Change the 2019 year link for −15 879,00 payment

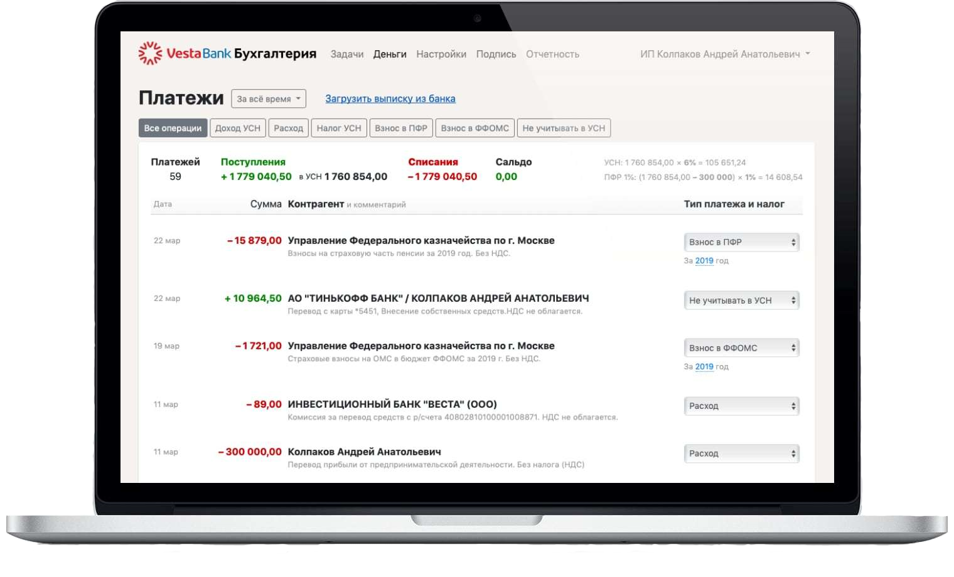[704, 260]
